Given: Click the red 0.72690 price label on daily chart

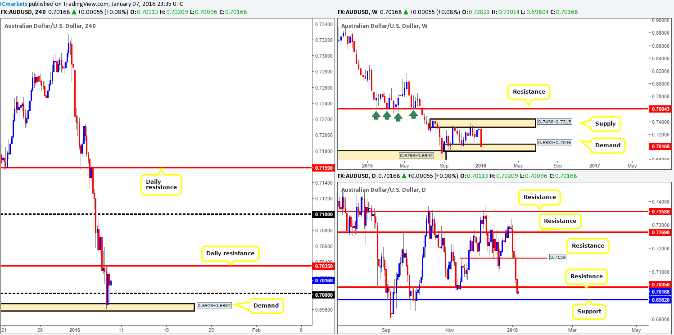Looking at the screenshot, I should coord(660,232).
